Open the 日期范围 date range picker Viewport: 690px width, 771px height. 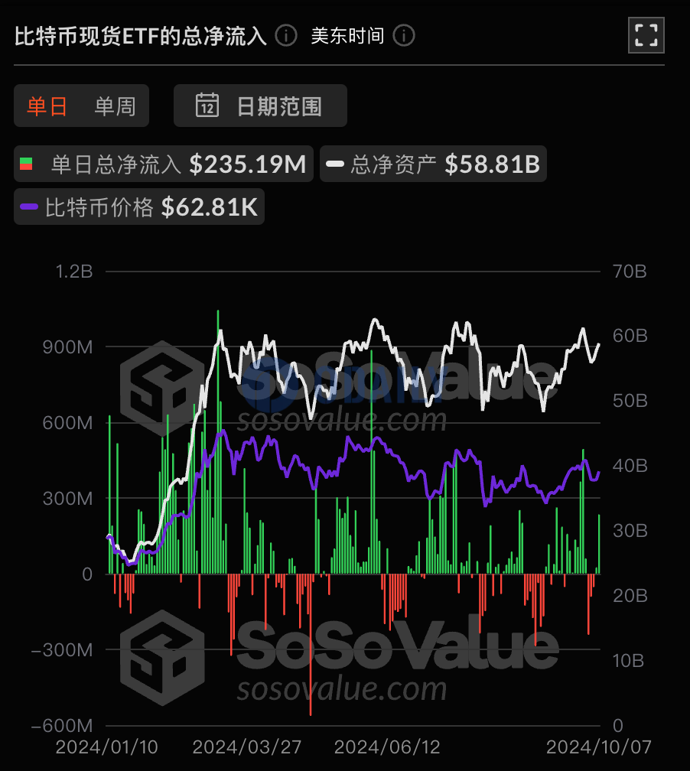click(x=260, y=106)
